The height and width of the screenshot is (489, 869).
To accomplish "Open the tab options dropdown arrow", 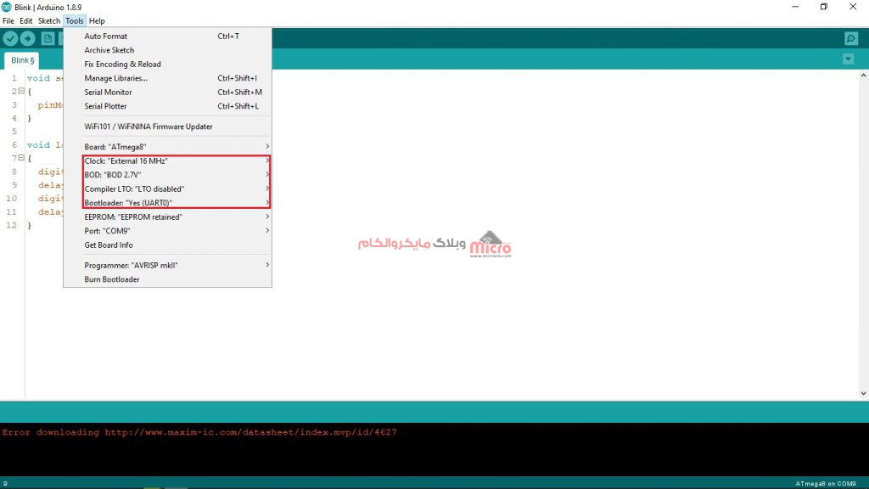I will tap(848, 59).
